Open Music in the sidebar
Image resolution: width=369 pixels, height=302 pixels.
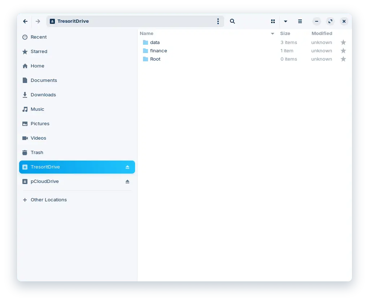point(77,109)
